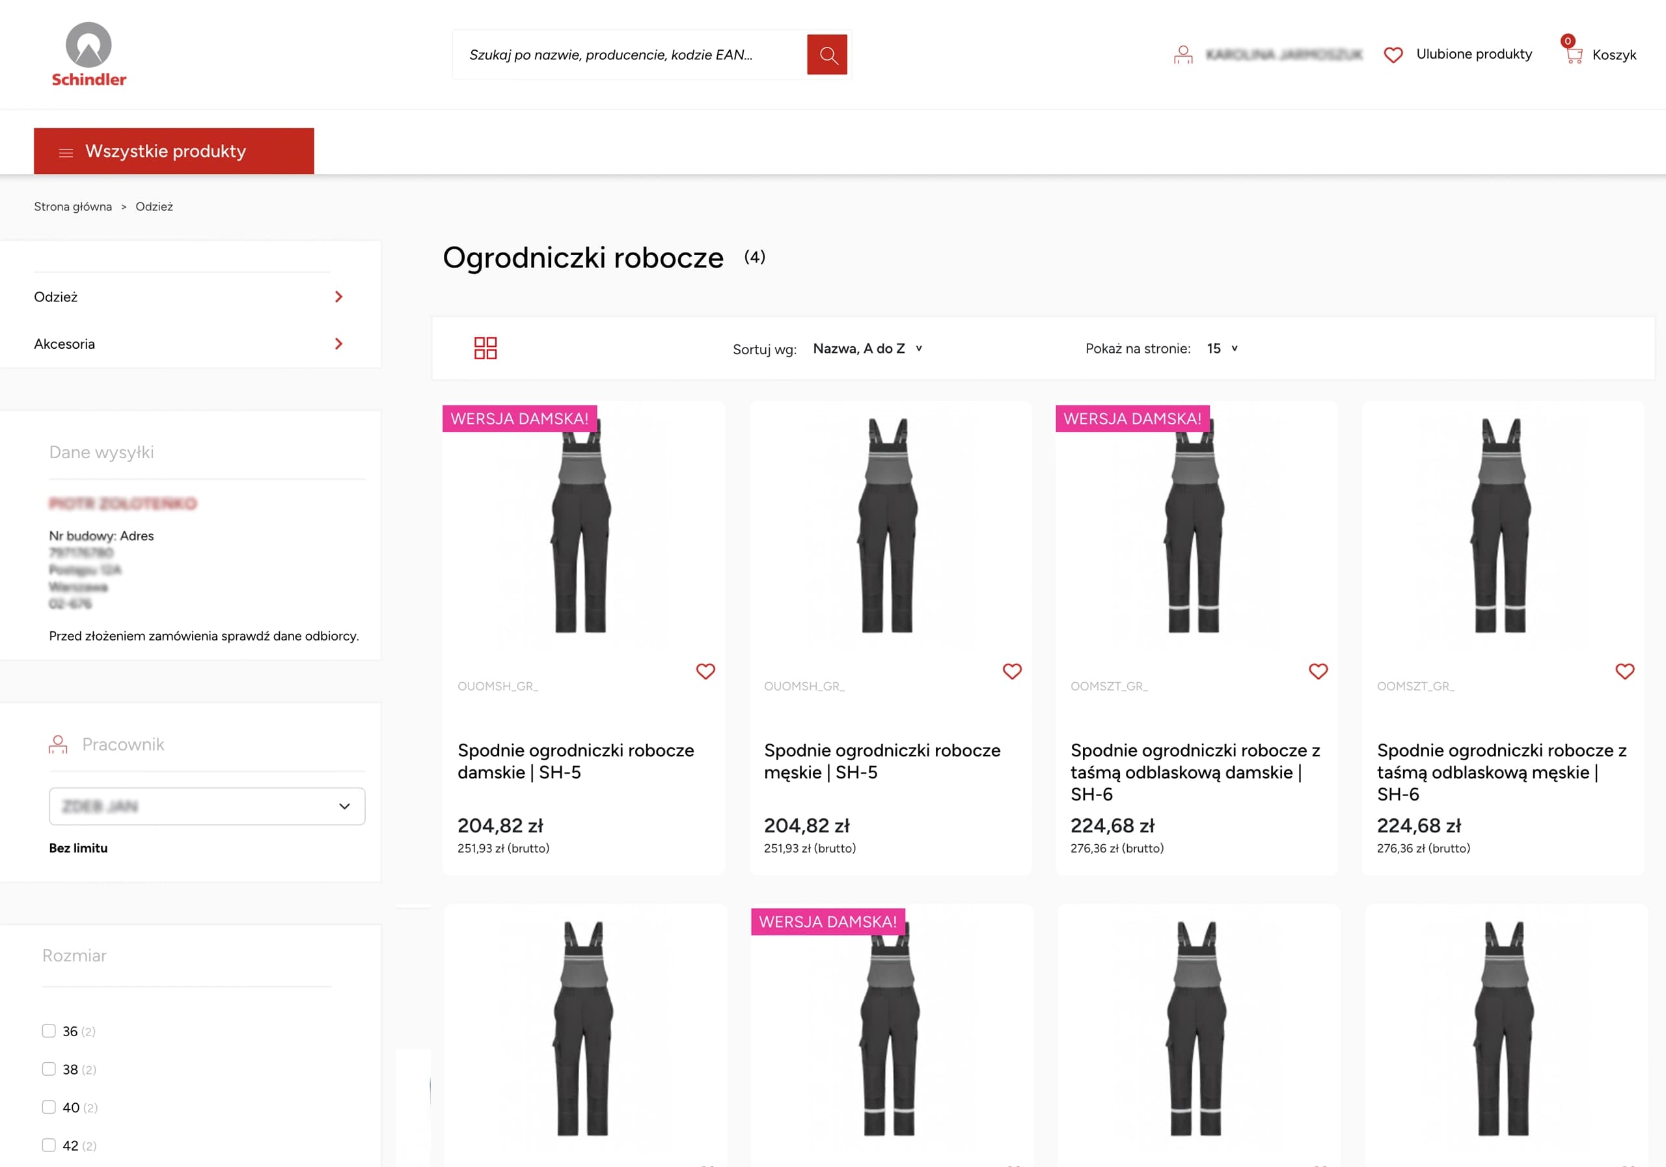The image size is (1666, 1167).
Task: Open Spodnie ogrodniczki robocze damskie SH-5 title
Action: [575, 762]
